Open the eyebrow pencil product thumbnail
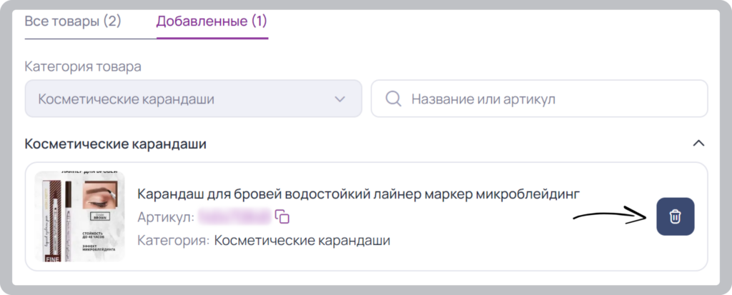The width and height of the screenshot is (732, 295). point(80,216)
